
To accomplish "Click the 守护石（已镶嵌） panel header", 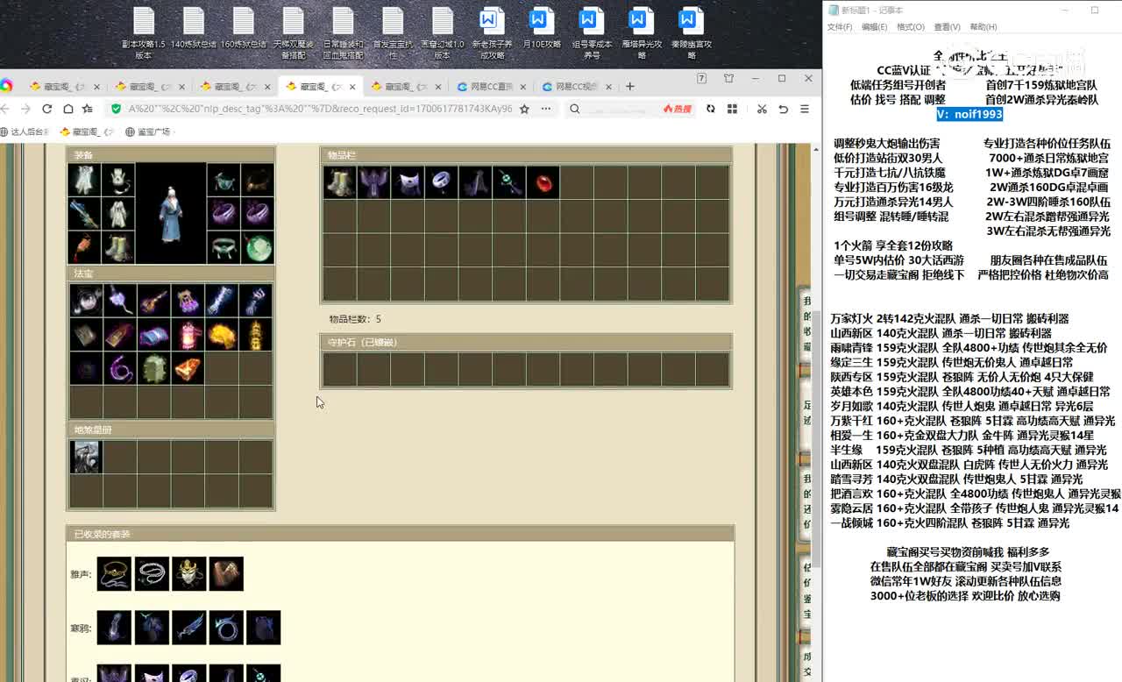I will click(526, 342).
